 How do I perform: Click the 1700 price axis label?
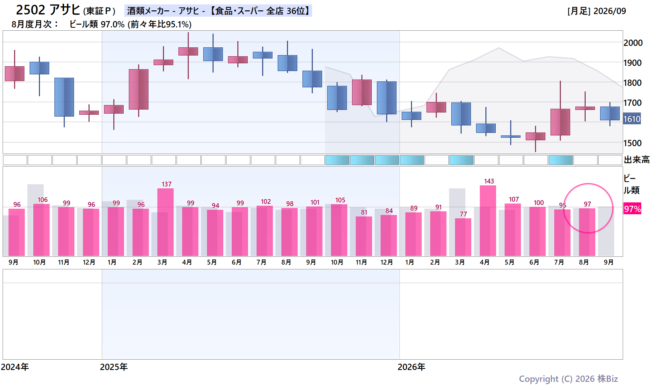coord(633,103)
